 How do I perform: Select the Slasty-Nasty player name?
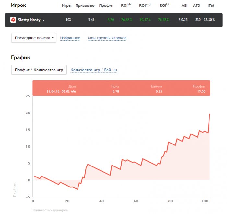29,20
